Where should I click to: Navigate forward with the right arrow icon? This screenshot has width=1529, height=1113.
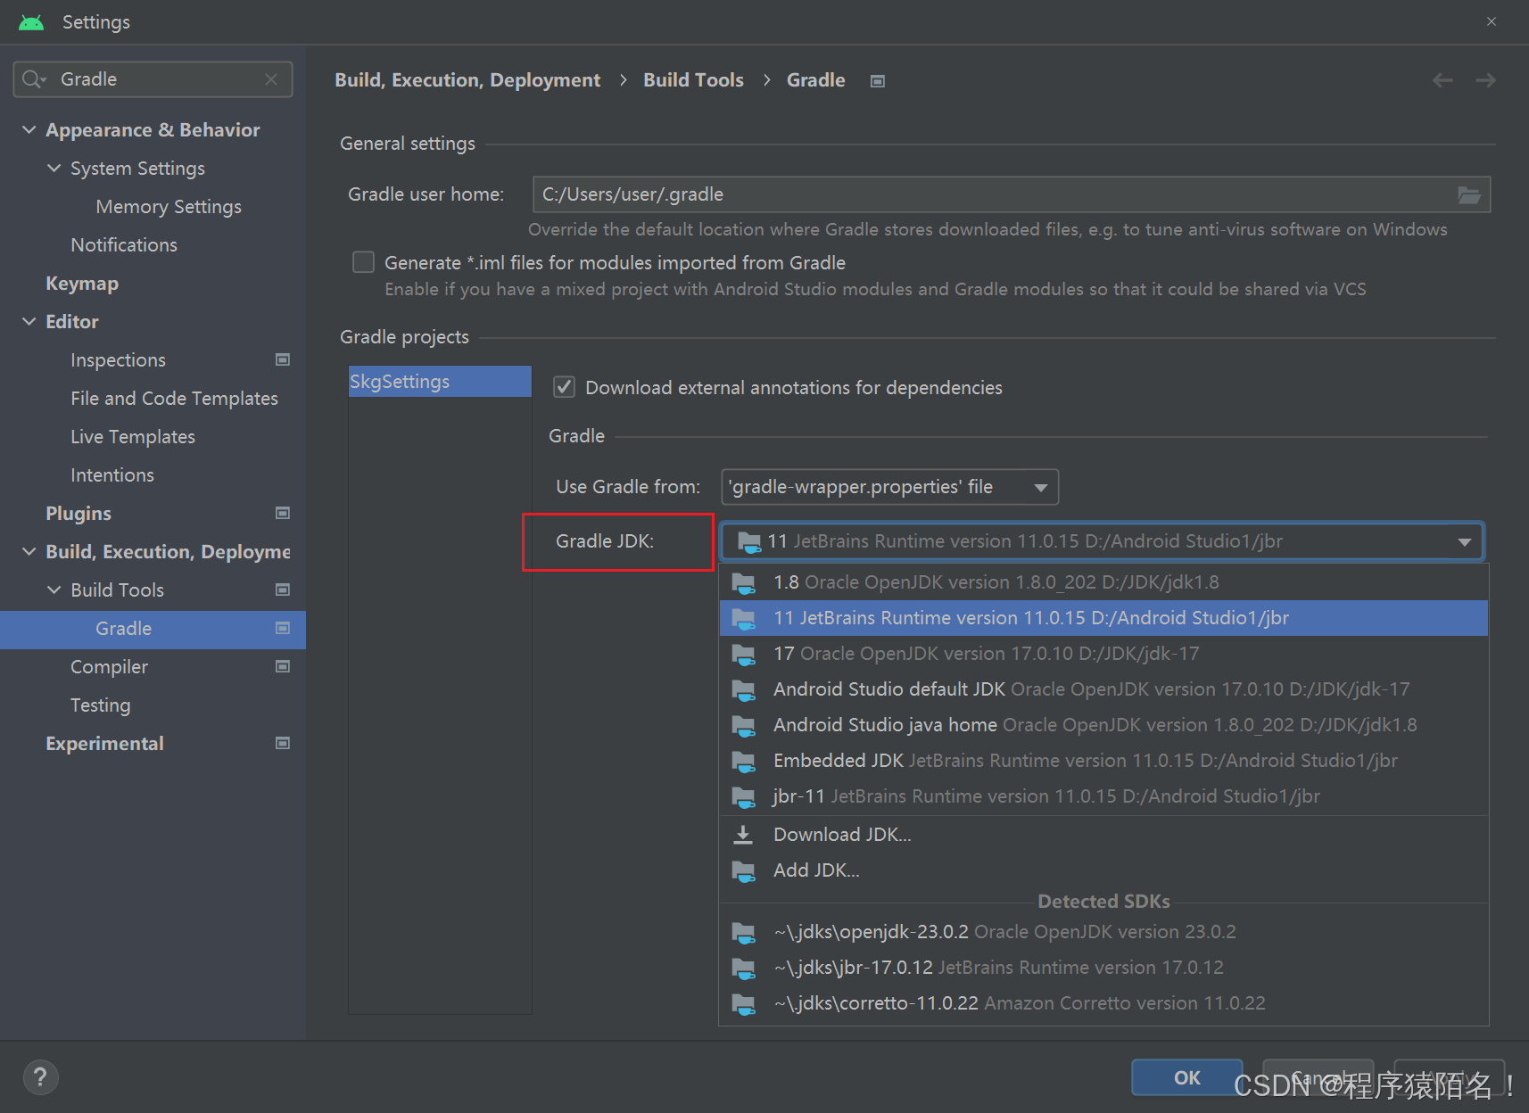point(1484,80)
